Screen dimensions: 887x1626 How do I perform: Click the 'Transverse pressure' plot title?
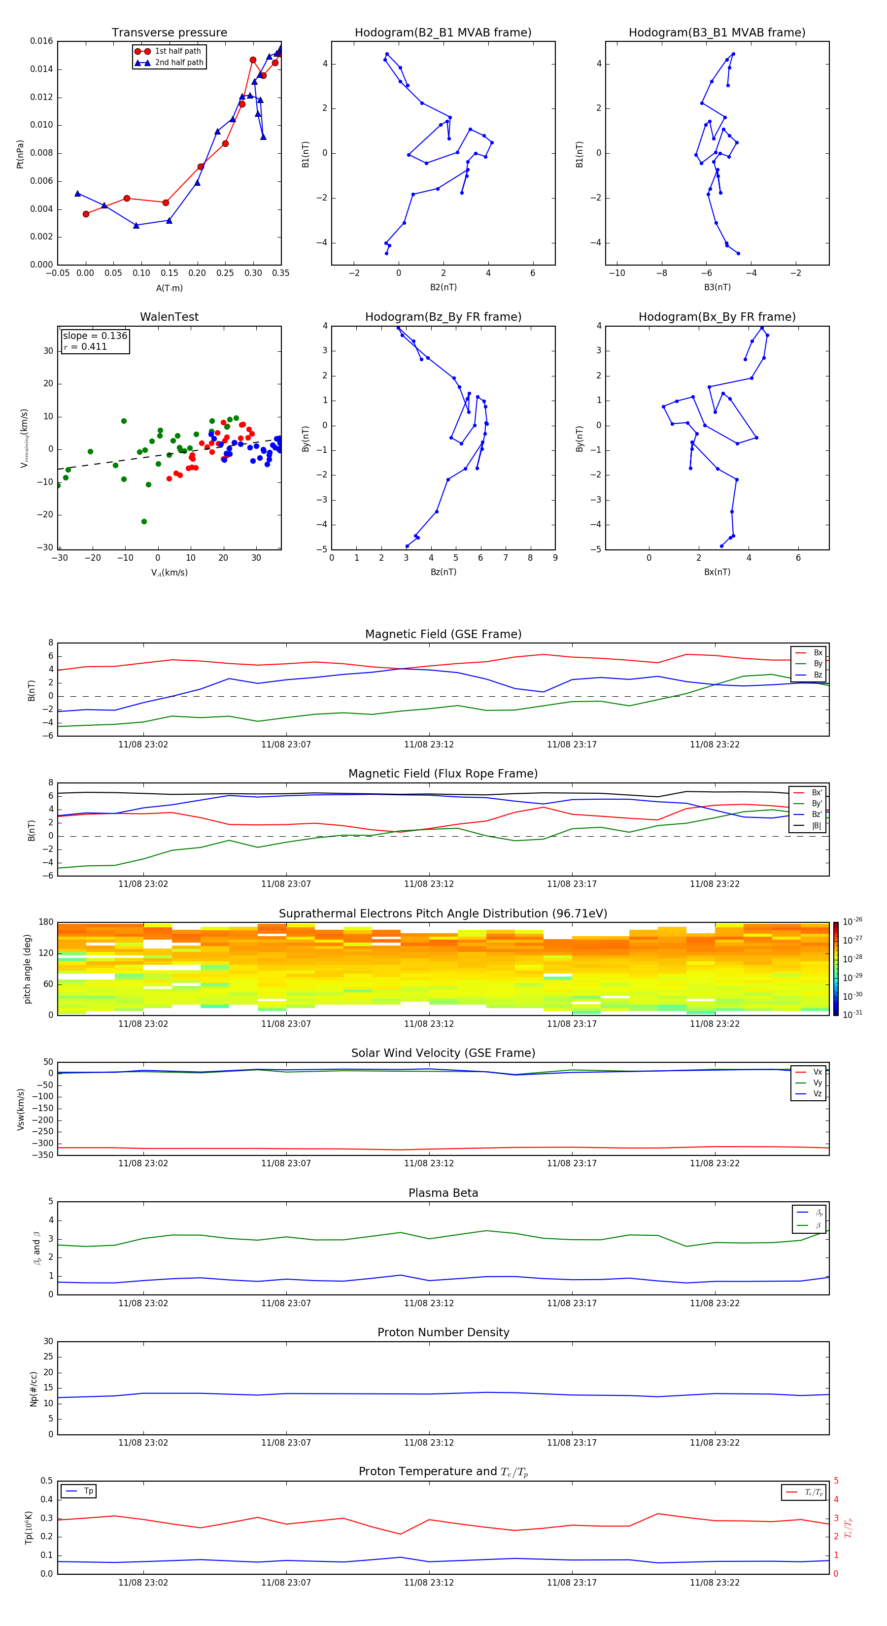tap(169, 33)
